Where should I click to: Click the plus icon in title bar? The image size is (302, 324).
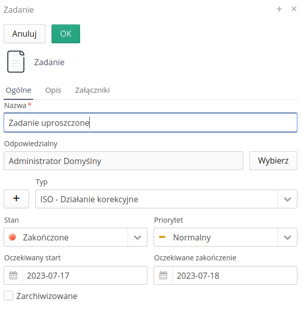279,9
